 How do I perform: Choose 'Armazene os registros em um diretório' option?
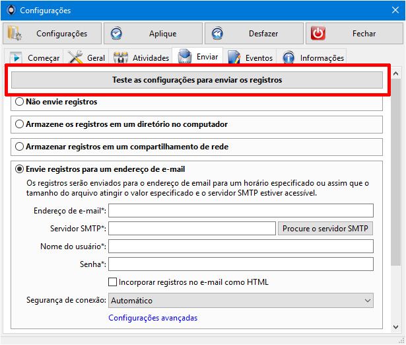click(19, 124)
